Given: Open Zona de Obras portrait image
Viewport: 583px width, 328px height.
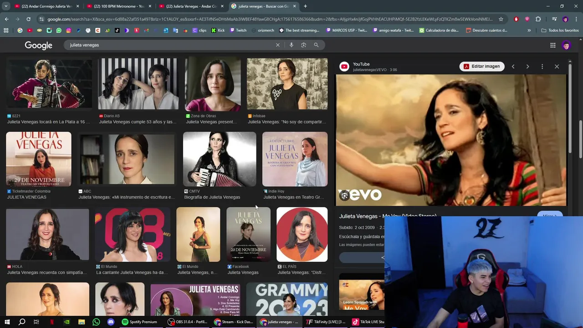Looking at the screenshot, I should click(213, 84).
